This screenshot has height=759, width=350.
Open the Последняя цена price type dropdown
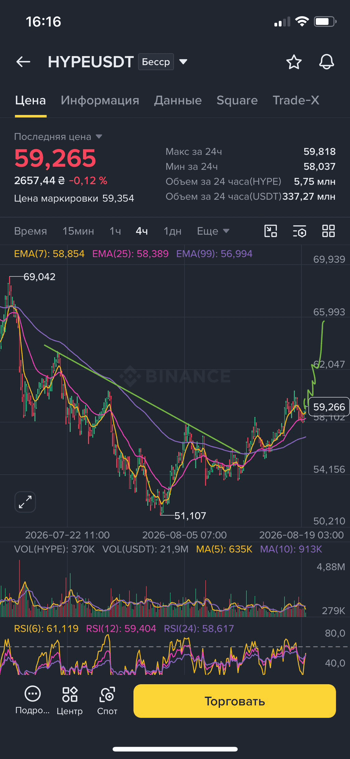58,137
